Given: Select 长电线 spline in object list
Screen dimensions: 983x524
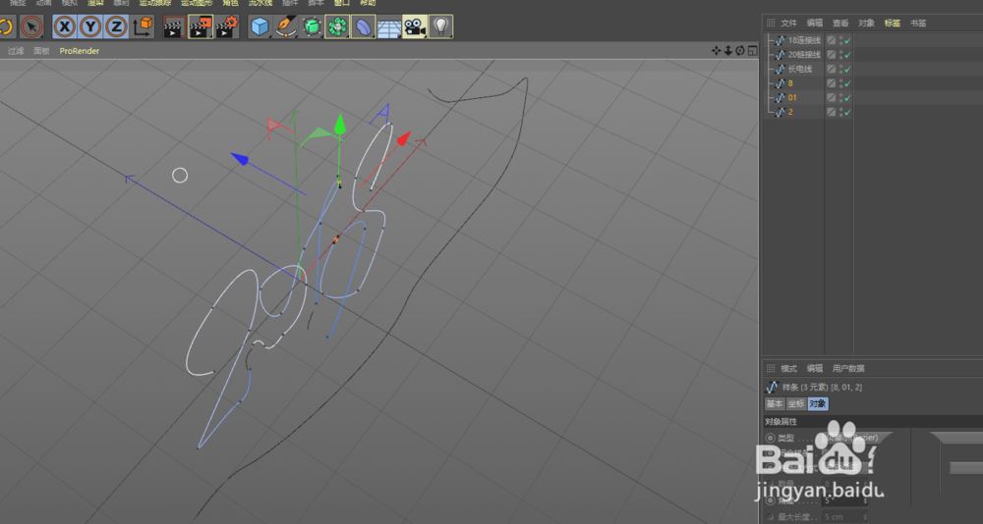Looking at the screenshot, I should coord(800,69).
